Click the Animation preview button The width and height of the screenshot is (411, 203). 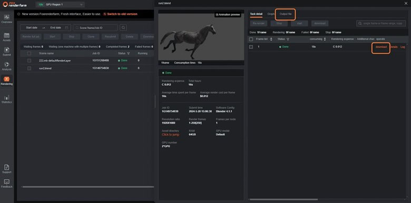coord(228,15)
